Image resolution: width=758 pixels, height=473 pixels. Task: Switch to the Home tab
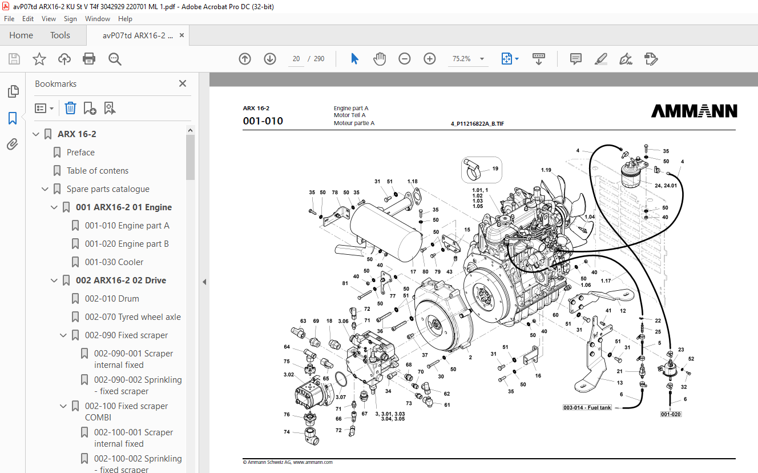(21, 35)
